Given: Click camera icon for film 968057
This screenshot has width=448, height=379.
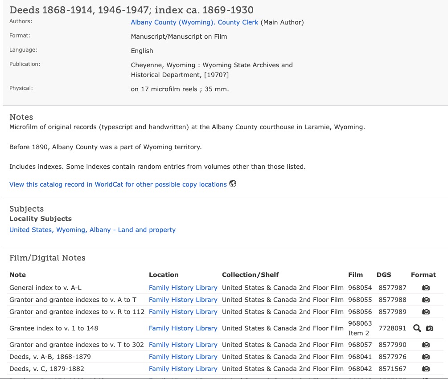Looking at the screenshot, I should pyautogui.click(x=426, y=345).
